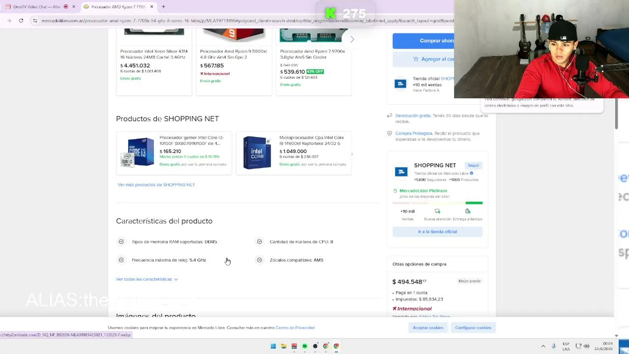Click the $ 494.548 price option
Screen dimensions: 629x354
pyautogui.click(x=409, y=282)
